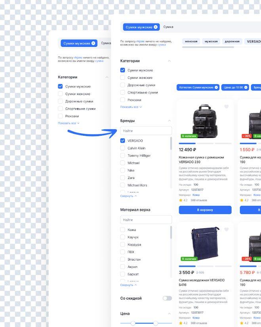This screenshot has height=327, width=261.
Task: Remove the 'Цена: до 10 00' filter chip
Action: (x=246, y=87)
